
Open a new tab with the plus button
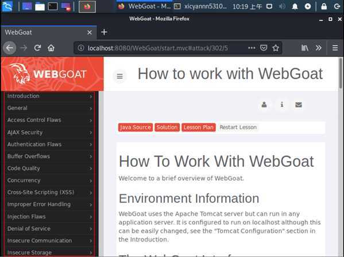(104, 32)
